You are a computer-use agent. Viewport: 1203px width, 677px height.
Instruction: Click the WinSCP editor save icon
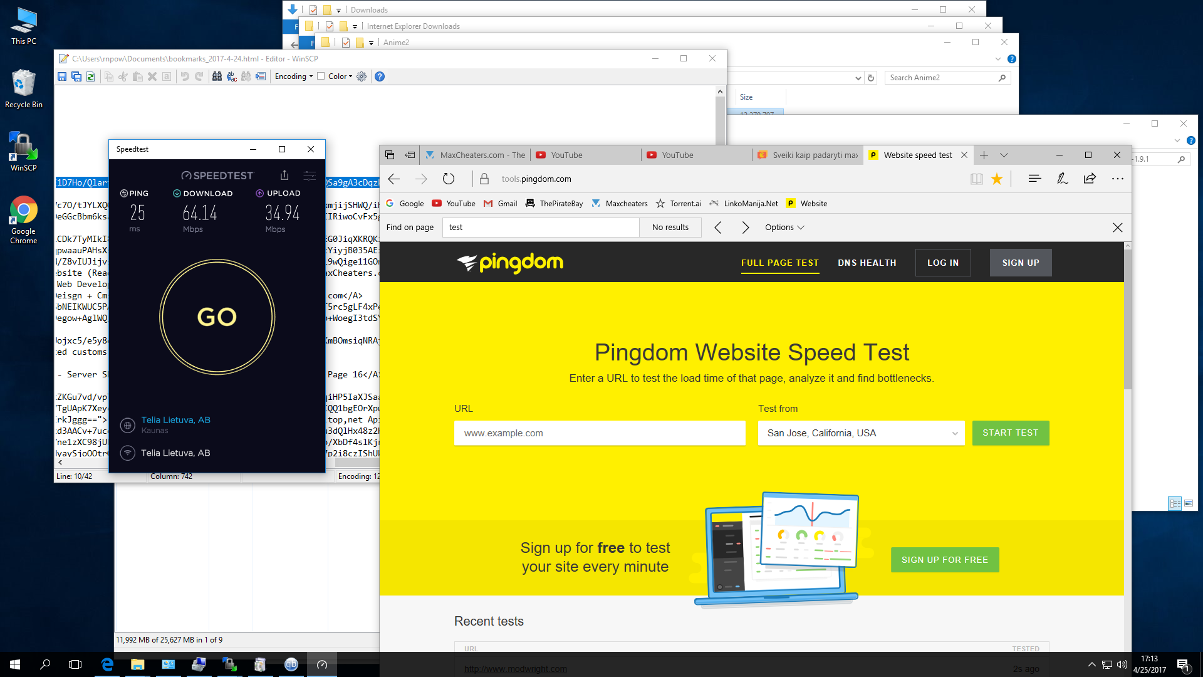(x=62, y=76)
